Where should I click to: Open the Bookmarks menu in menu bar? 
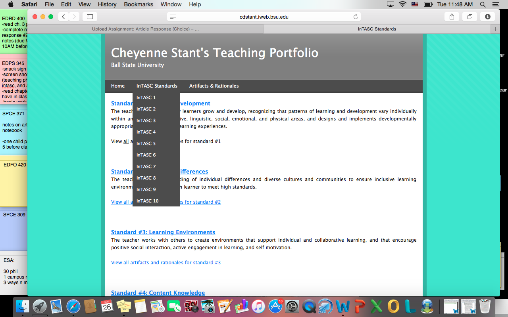tap(139, 4)
